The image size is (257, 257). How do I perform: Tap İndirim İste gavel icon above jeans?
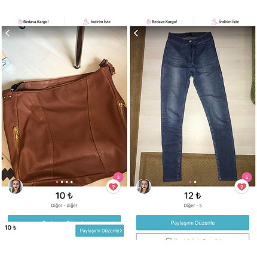pos(215,22)
